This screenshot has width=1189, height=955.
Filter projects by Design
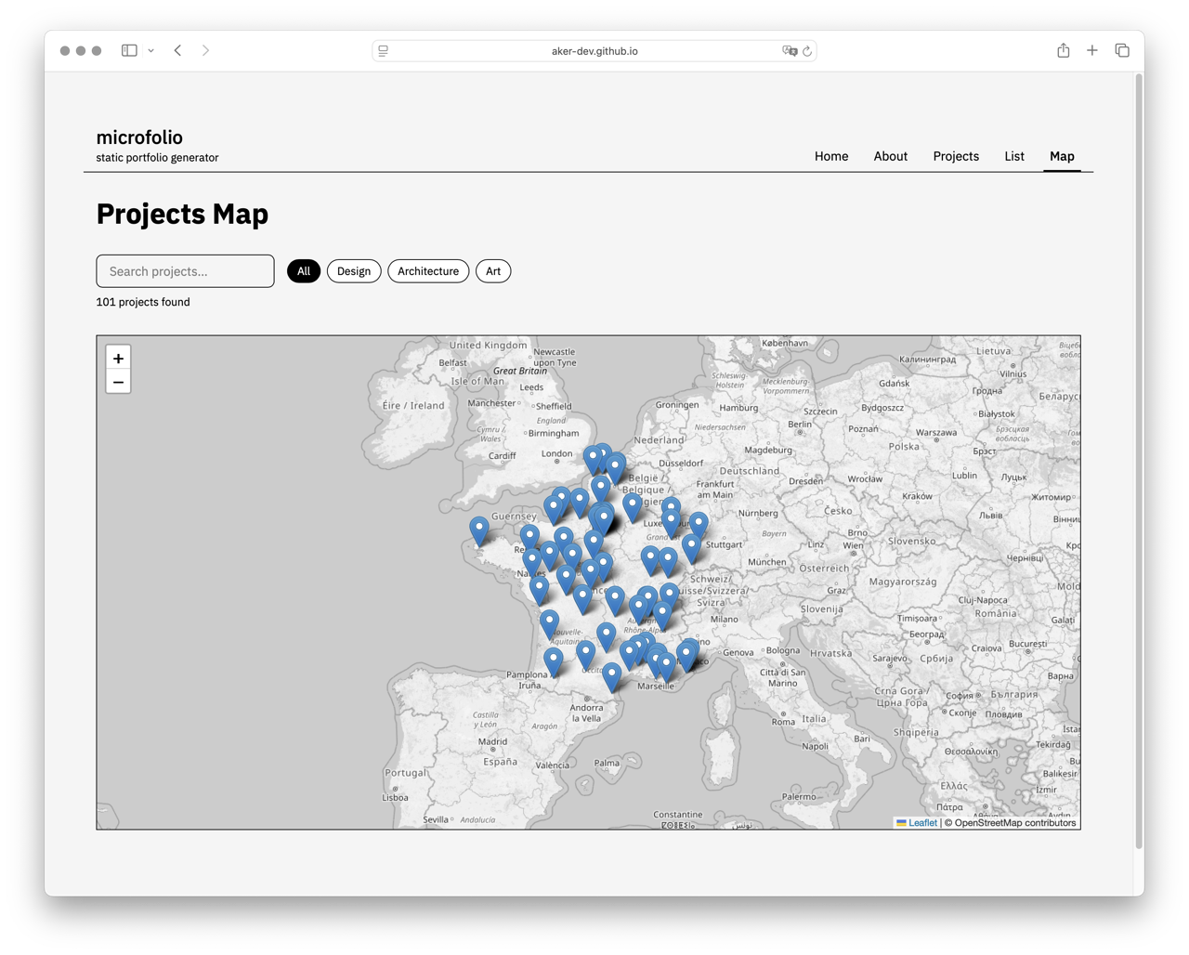pyautogui.click(x=354, y=271)
